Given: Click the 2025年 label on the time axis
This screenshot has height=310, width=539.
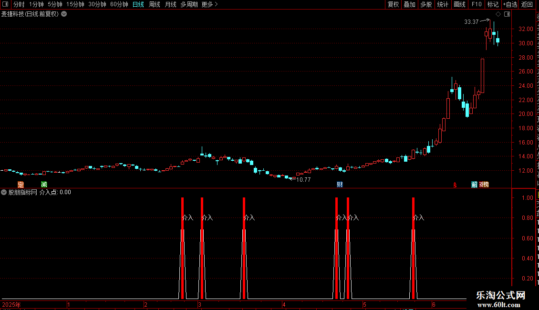Looking at the screenshot, I should pyautogui.click(x=11, y=304).
